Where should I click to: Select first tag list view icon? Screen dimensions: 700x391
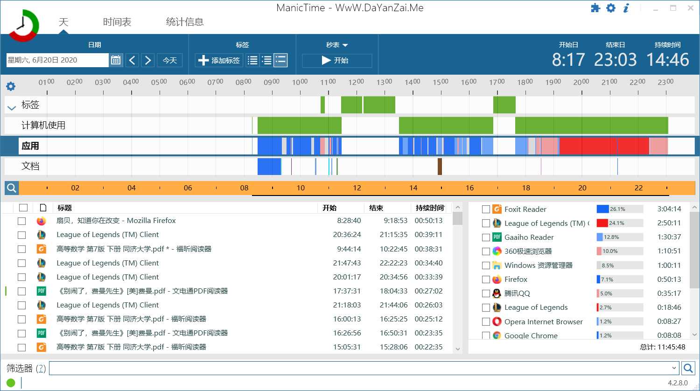(x=252, y=60)
